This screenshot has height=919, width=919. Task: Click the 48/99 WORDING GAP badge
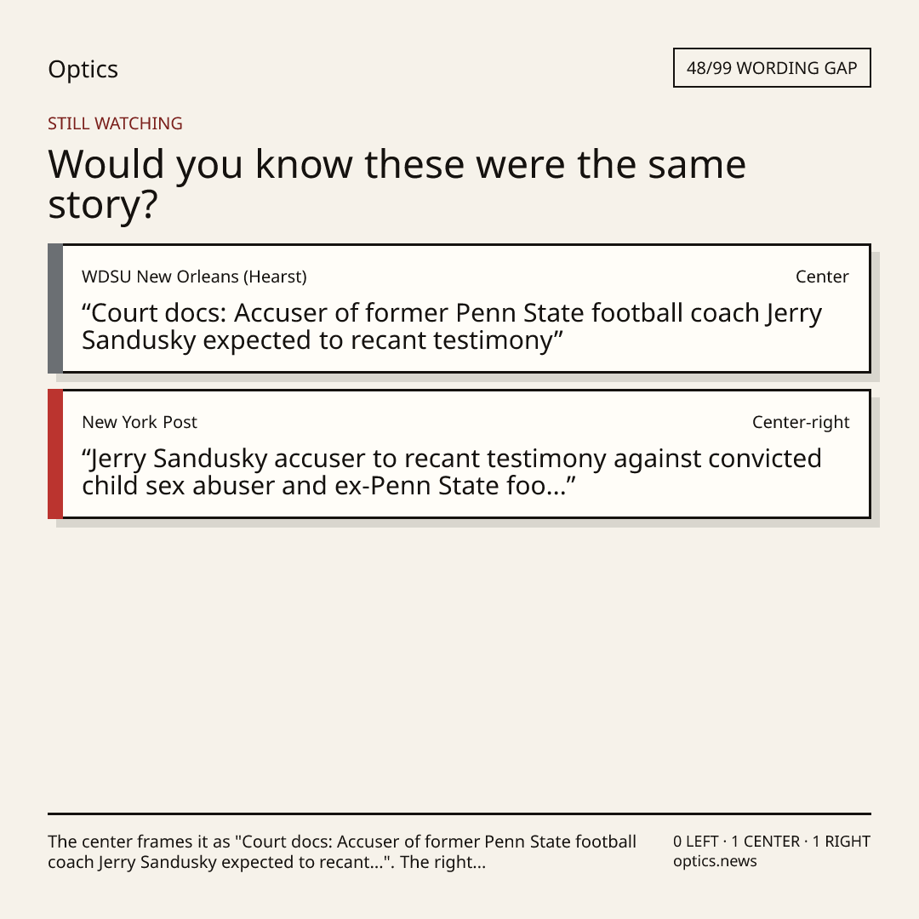tap(772, 68)
